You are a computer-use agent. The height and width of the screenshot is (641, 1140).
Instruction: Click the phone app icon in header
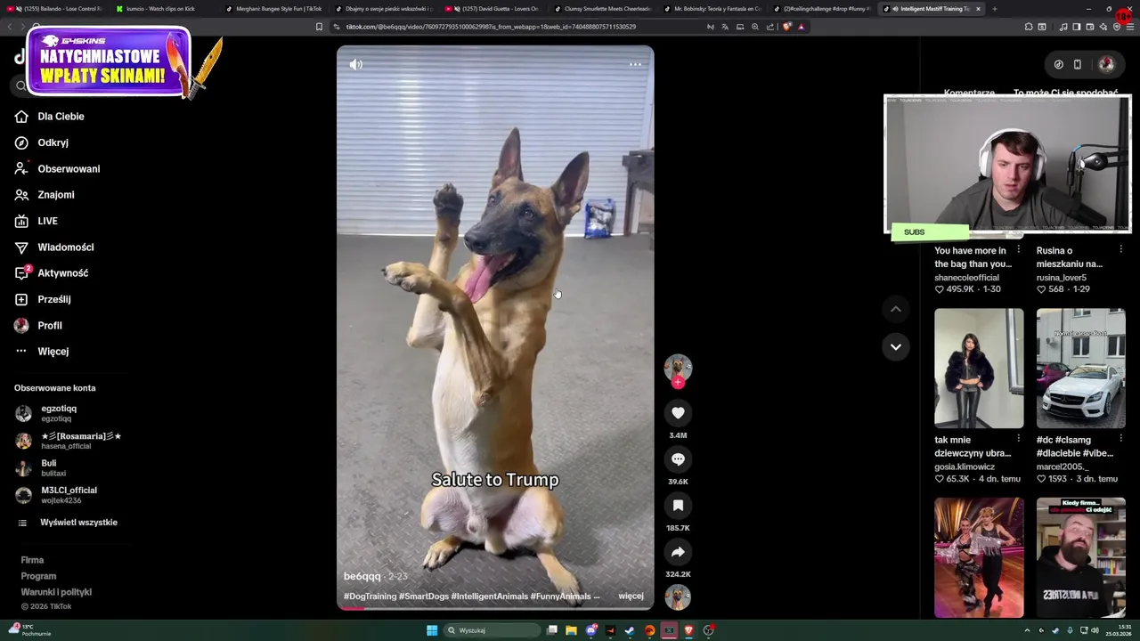coord(1077,64)
